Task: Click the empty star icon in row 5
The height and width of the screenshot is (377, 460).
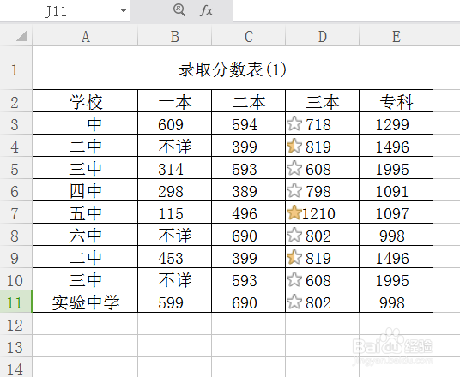Action: 294,168
